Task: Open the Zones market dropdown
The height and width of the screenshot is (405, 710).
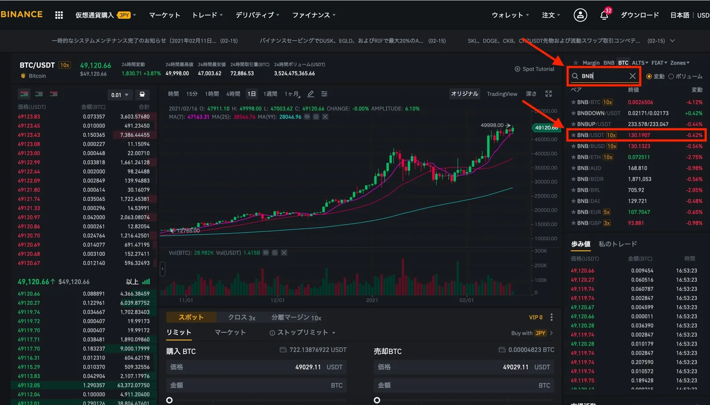Action: pyautogui.click(x=680, y=63)
